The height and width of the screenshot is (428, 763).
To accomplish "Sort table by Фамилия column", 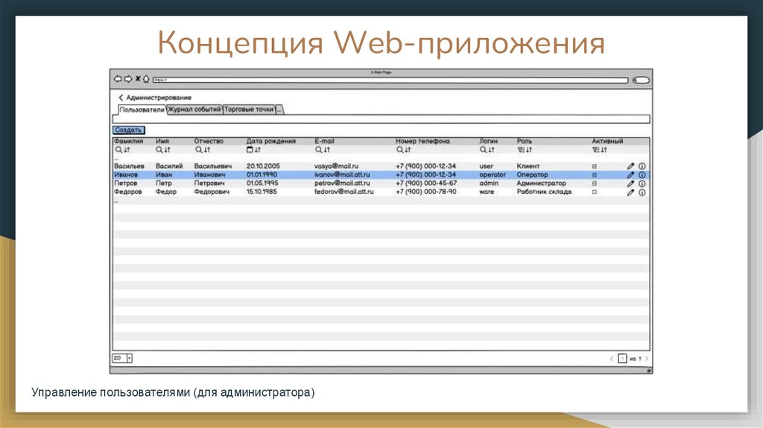I will pos(127,150).
